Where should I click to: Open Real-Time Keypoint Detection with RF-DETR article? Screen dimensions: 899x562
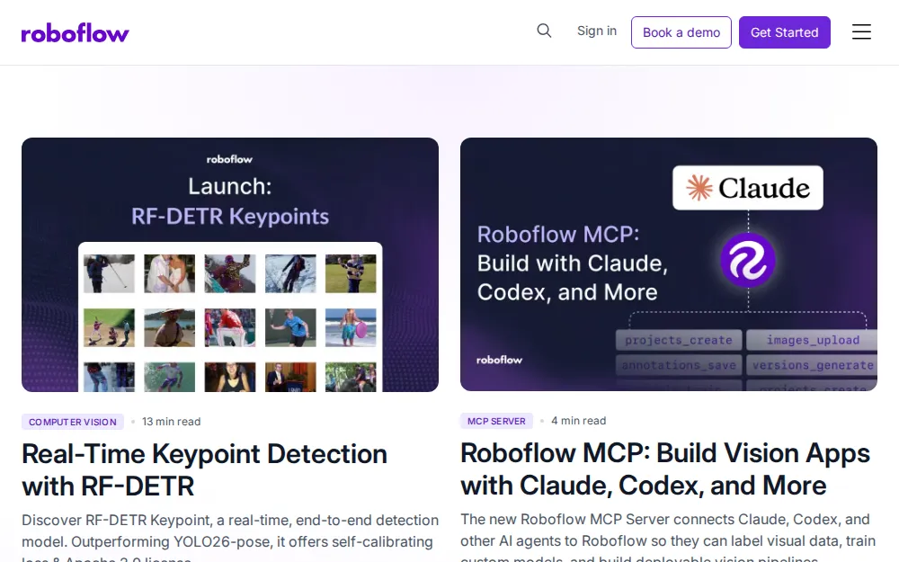point(205,470)
